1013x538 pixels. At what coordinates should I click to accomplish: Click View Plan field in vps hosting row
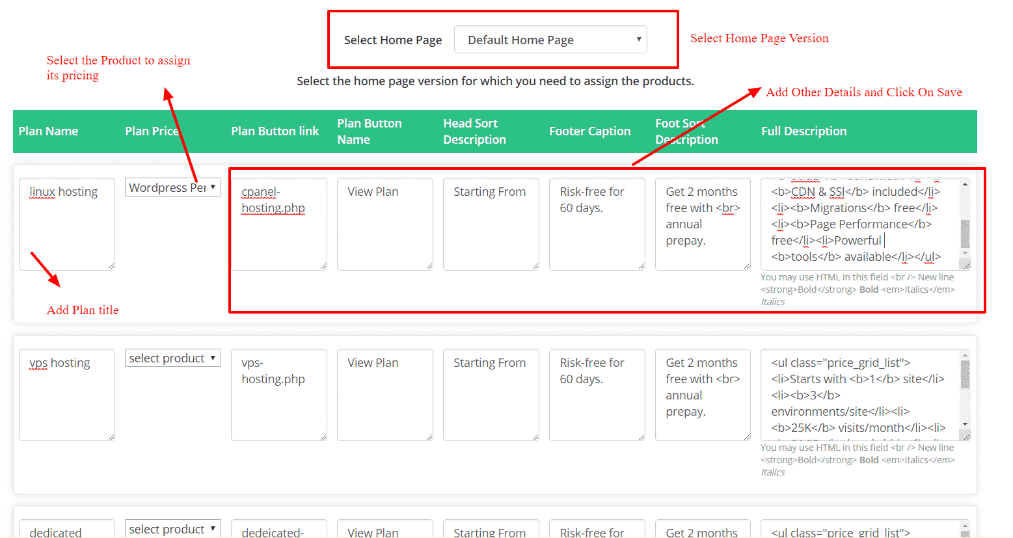tap(385, 394)
